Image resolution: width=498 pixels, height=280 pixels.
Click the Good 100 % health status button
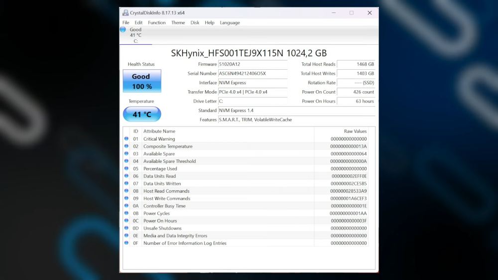pyautogui.click(x=142, y=81)
